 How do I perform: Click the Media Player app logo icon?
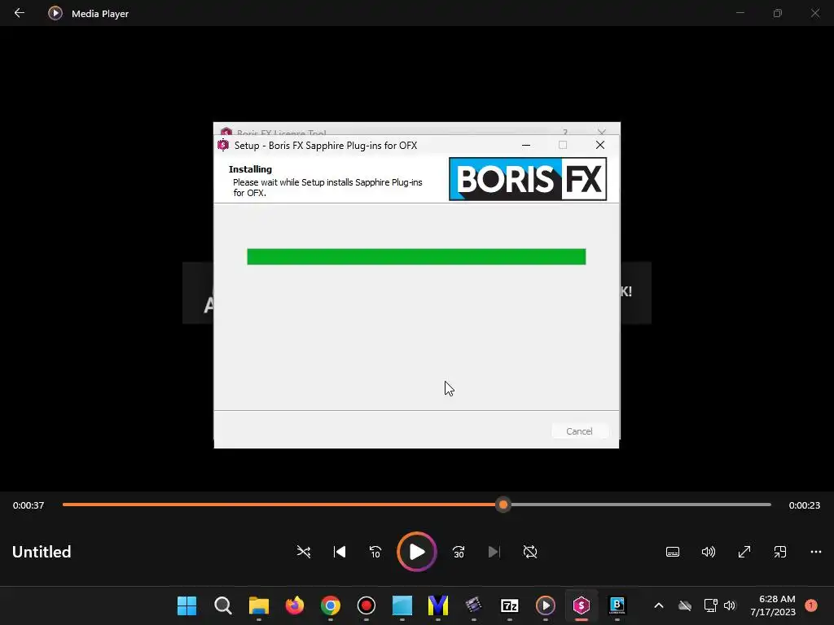coord(55,13)
